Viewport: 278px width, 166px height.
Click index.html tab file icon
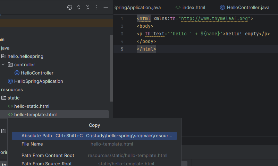tap(178, 7)
